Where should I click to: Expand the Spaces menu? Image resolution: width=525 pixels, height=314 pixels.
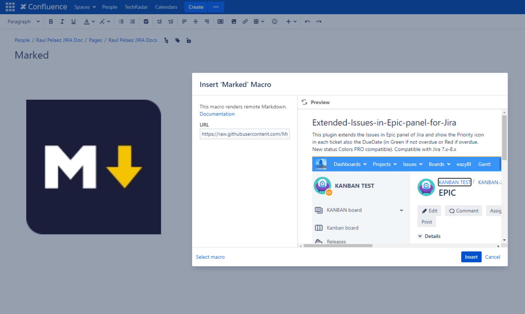click(85, 7)
